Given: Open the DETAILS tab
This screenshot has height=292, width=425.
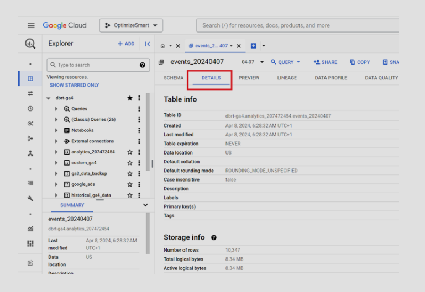Looking at the screenshot, I should pos(211,78).
